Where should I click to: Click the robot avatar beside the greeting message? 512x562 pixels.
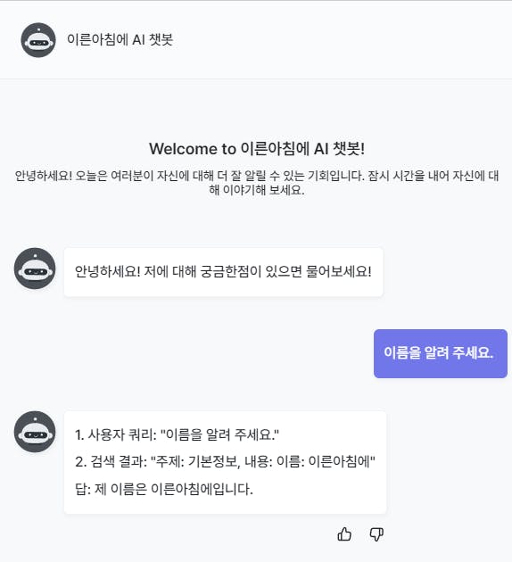[35, 269]
